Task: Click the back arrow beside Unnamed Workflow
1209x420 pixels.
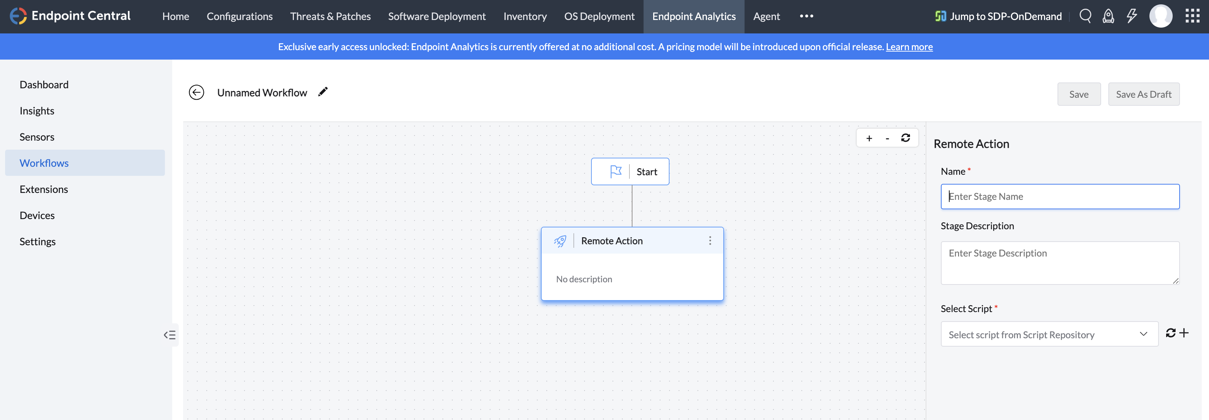Action: tap(196, 92)
